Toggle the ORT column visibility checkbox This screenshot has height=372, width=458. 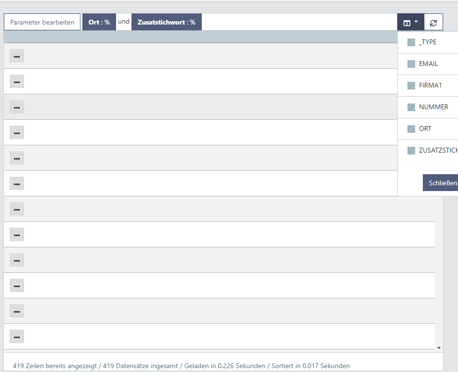pos(411,128)
